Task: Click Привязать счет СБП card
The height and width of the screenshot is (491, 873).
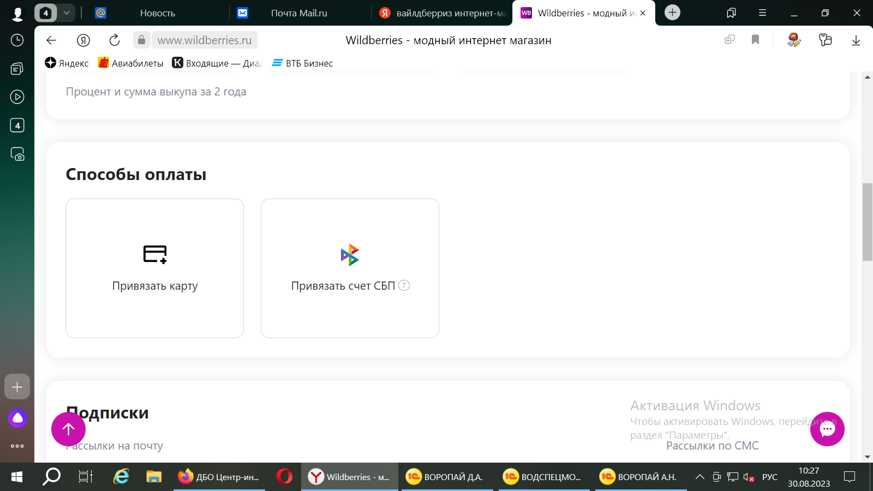Action: (350, 268)
